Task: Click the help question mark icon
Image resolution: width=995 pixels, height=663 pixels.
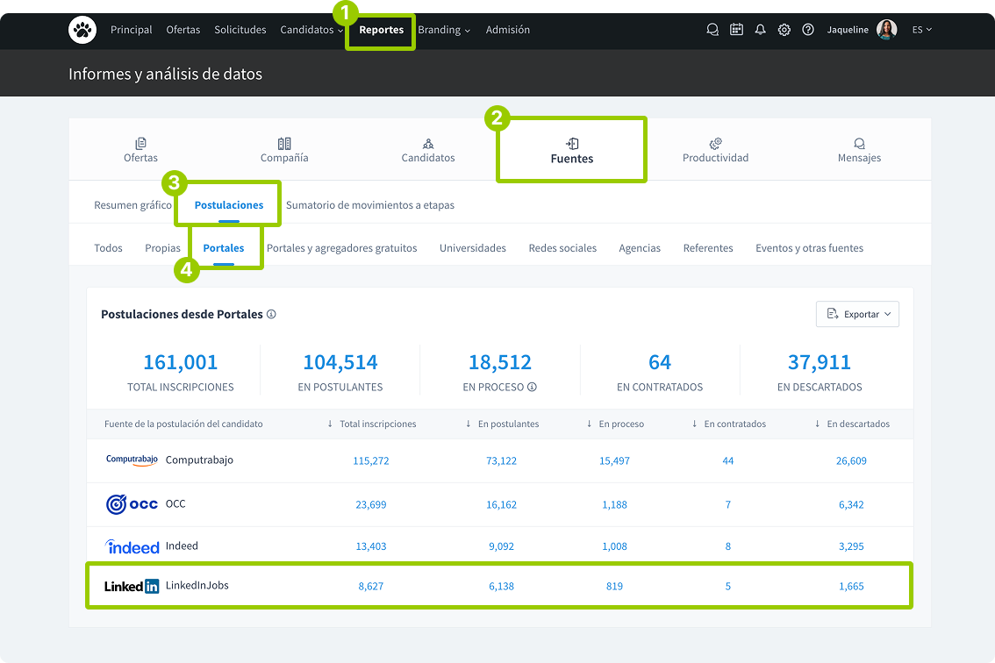Action: pos(807,29)
